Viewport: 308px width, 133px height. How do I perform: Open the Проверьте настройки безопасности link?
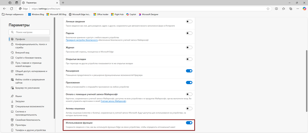82,40
